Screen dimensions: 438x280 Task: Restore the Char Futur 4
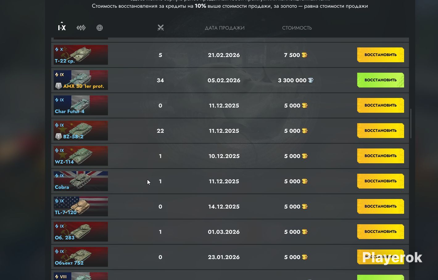(x=380, y=105)
